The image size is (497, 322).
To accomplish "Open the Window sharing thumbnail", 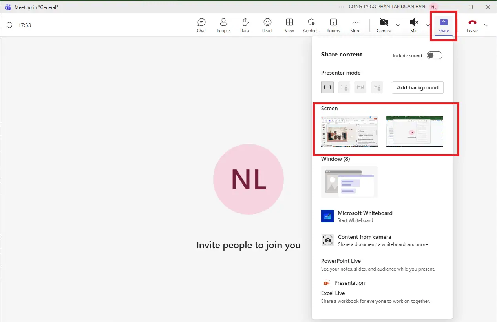I will coord(349,182).
